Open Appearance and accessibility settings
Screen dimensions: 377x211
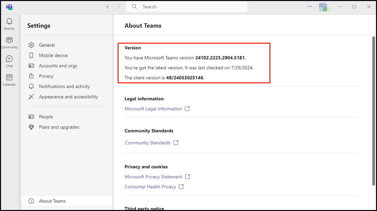pos(68,97)
